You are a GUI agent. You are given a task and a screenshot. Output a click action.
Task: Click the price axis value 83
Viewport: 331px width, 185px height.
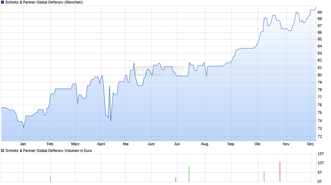pos(320,53)
